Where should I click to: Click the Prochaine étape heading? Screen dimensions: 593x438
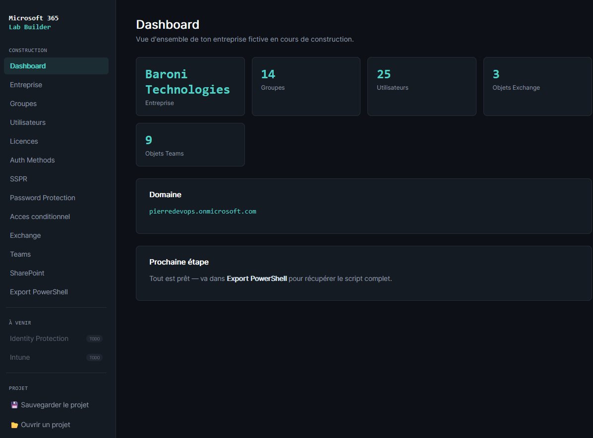pyautogui.click(x=179, y=262)
